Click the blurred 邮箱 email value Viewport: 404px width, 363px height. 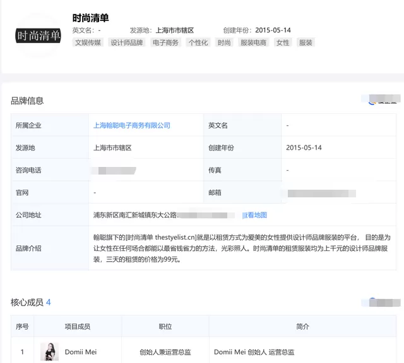pos(321,194)
